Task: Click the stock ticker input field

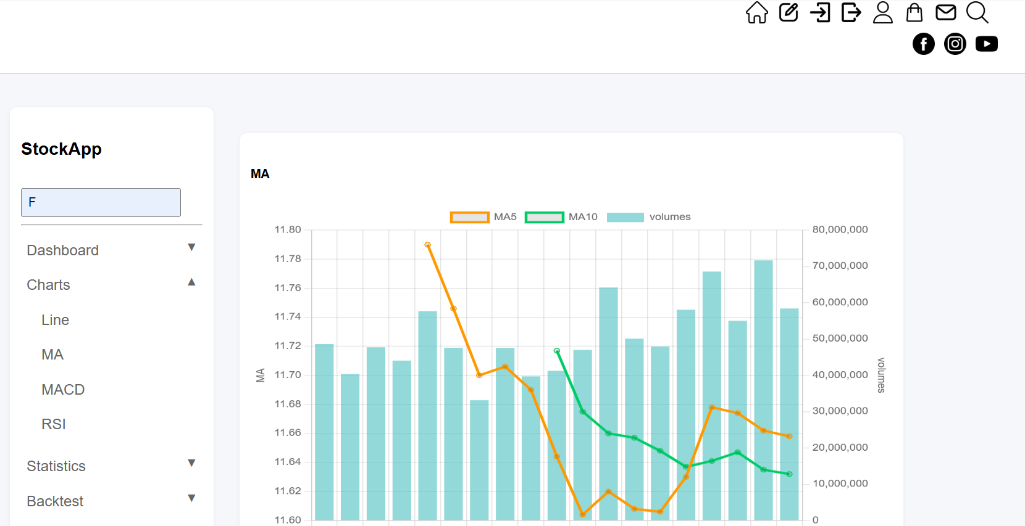Action: [x=101, y=202]
